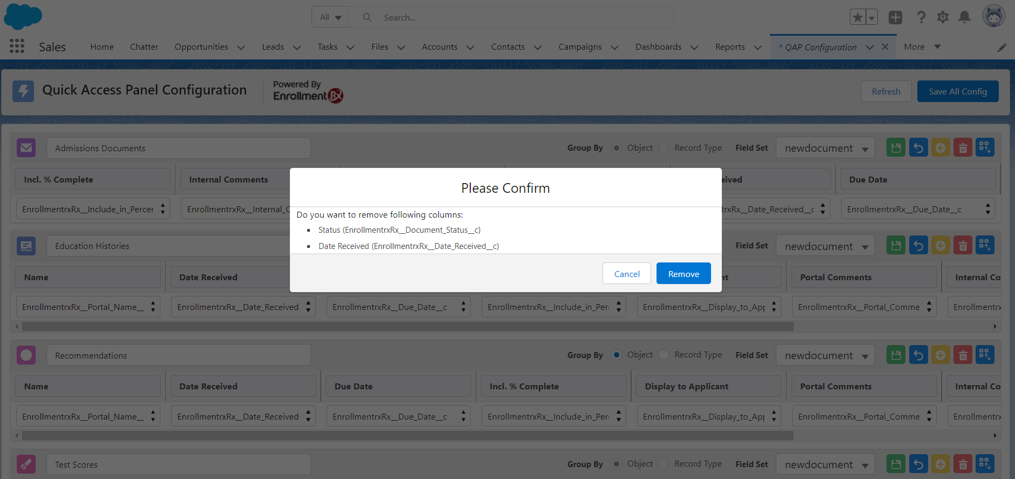Confirm by clicking the Remove button
This screenshot has height=479, width=1015.
[683, 274]
